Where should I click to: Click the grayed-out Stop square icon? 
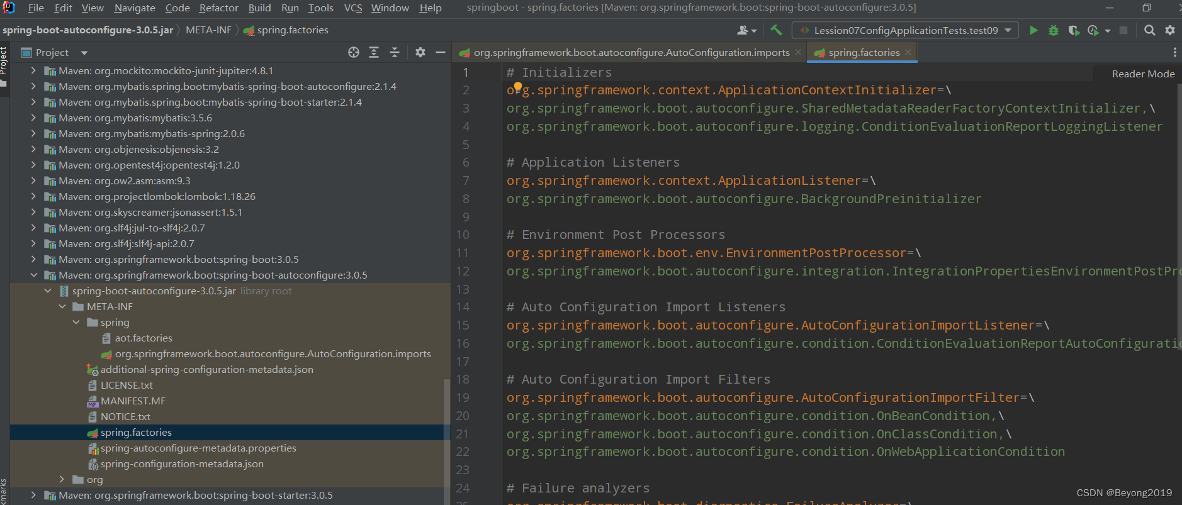pyautogui.click(x=1123, y=30)
